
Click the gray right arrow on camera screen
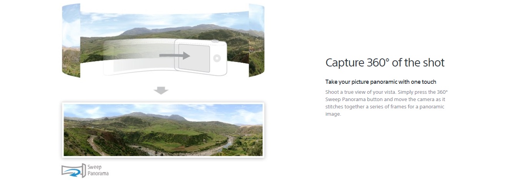click(175, 56)
